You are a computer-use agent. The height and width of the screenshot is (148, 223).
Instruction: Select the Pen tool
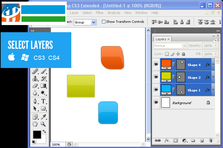click(35, 101)
